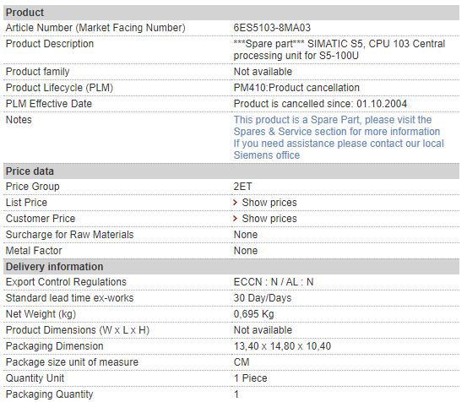Viewport: 467px width, 402px height.
Task: Click the net weight value 0,695 Kg
Action: click(x=253, y=314)
